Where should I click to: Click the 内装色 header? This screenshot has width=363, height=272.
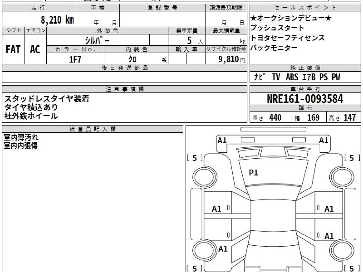tap(136, 50)
